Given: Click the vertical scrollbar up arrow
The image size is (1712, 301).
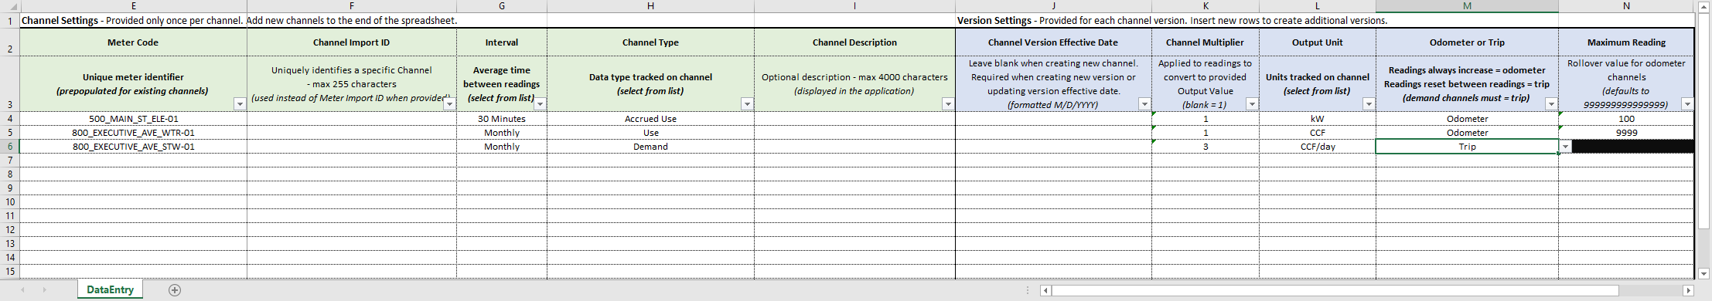Looking at the screenshot, I should coord(1704,7).
